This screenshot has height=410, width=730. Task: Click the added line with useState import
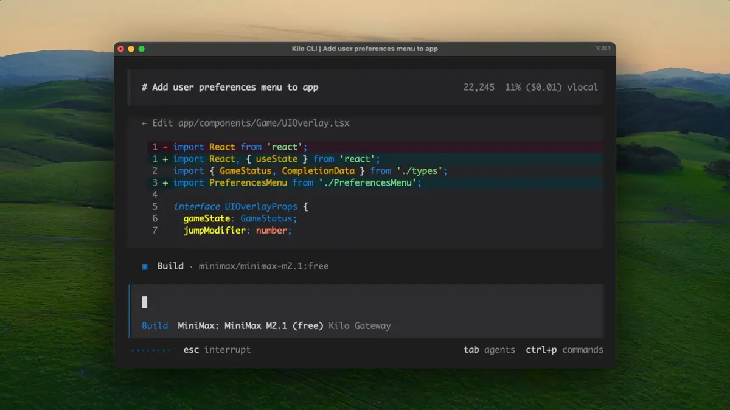pyautogui.click(x=375, y=159)
